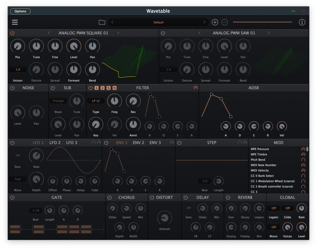Click the modulation icon in STEP header

[x=245, y=143]
